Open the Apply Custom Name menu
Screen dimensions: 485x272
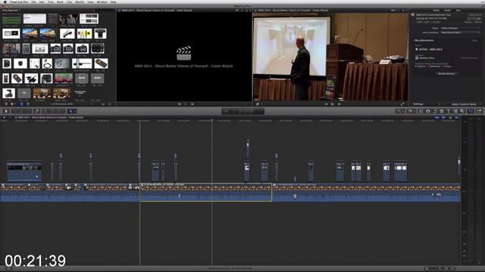pyautogui.click(x=466, y=104)
